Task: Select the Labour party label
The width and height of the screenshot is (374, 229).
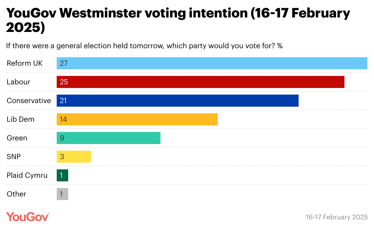Action: (x=18, y=82)
